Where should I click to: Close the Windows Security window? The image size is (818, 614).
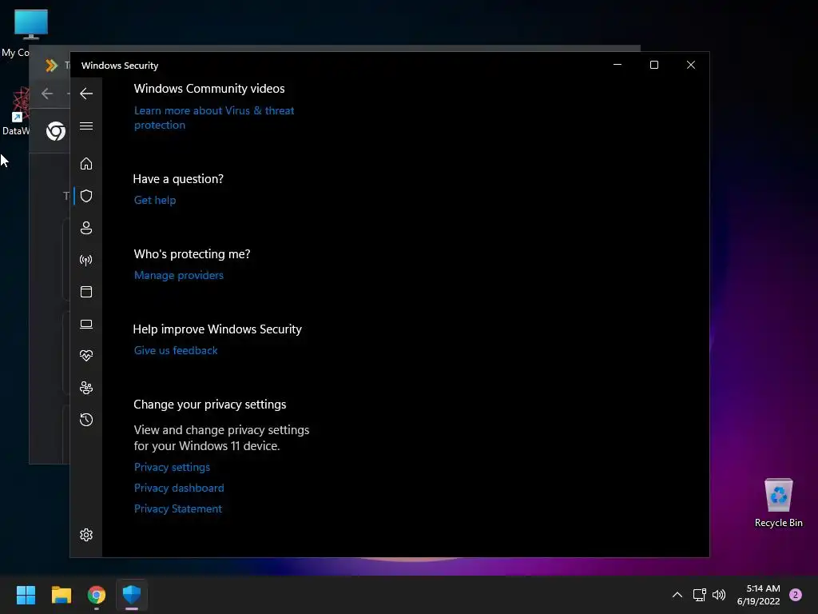click(x=691, y=65)
